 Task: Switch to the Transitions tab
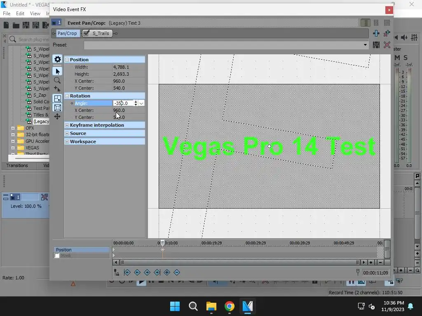[x=17, y=165]
